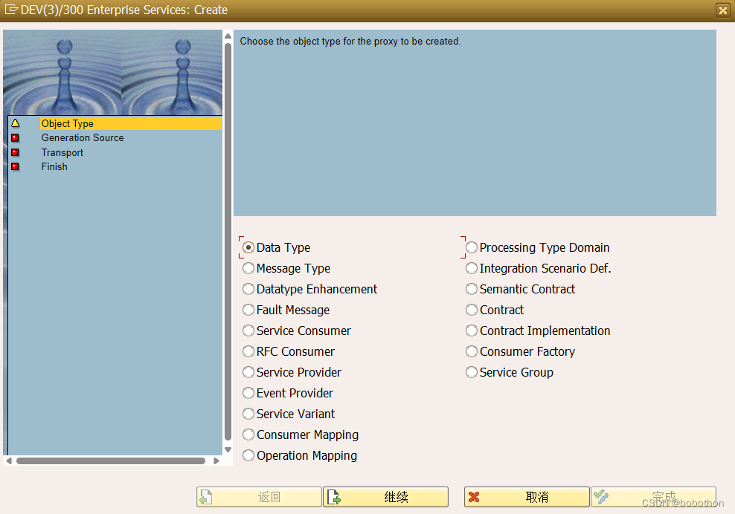Click the exit icon in the title bar
This screenshot has height=514, width=735.
coord(721,10)
